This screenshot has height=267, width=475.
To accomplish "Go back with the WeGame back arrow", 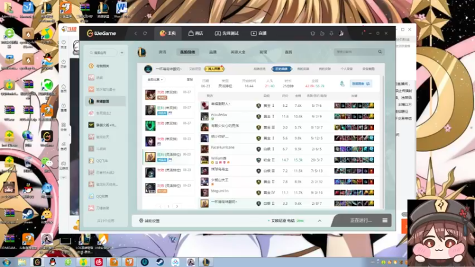I will pyautogui.click(x=136, y=33).
